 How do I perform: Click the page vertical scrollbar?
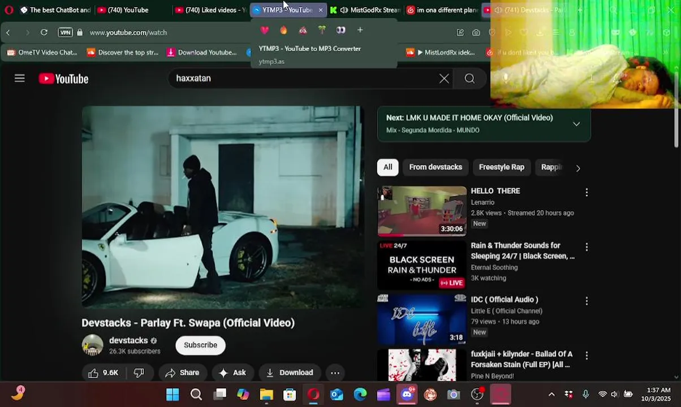pos(677,110)
